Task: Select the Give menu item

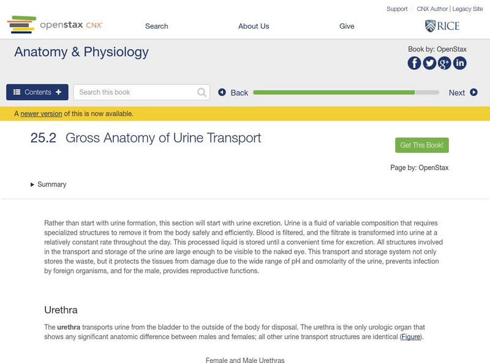Action: [347, 26]
